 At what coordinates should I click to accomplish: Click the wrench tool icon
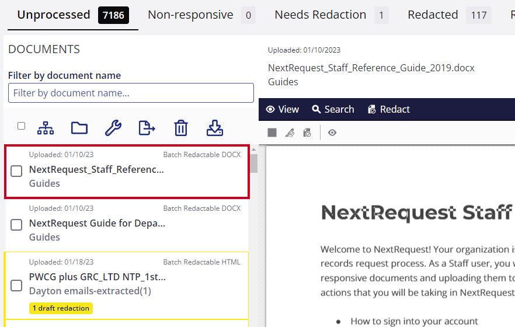(x=113, y=128)
